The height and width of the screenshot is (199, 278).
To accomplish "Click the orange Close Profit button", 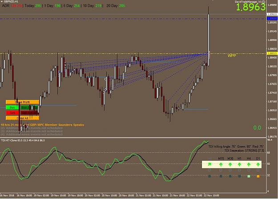I will pos(22,102).
